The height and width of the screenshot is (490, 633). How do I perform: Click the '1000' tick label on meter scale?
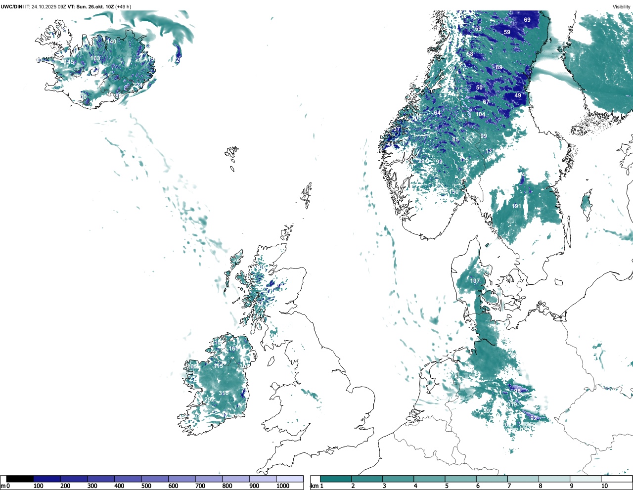(x=283, y=486)
